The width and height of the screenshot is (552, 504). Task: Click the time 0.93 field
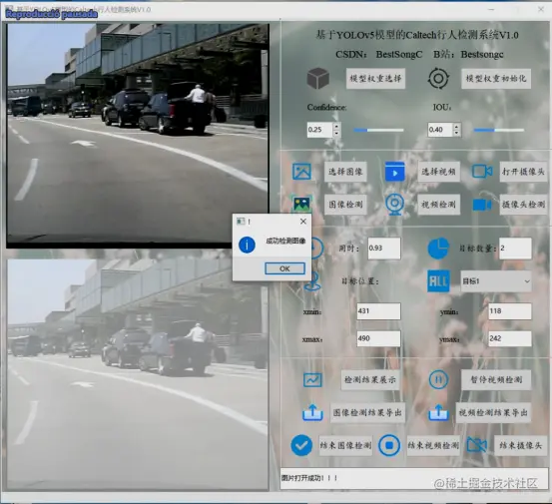(384, 249)
